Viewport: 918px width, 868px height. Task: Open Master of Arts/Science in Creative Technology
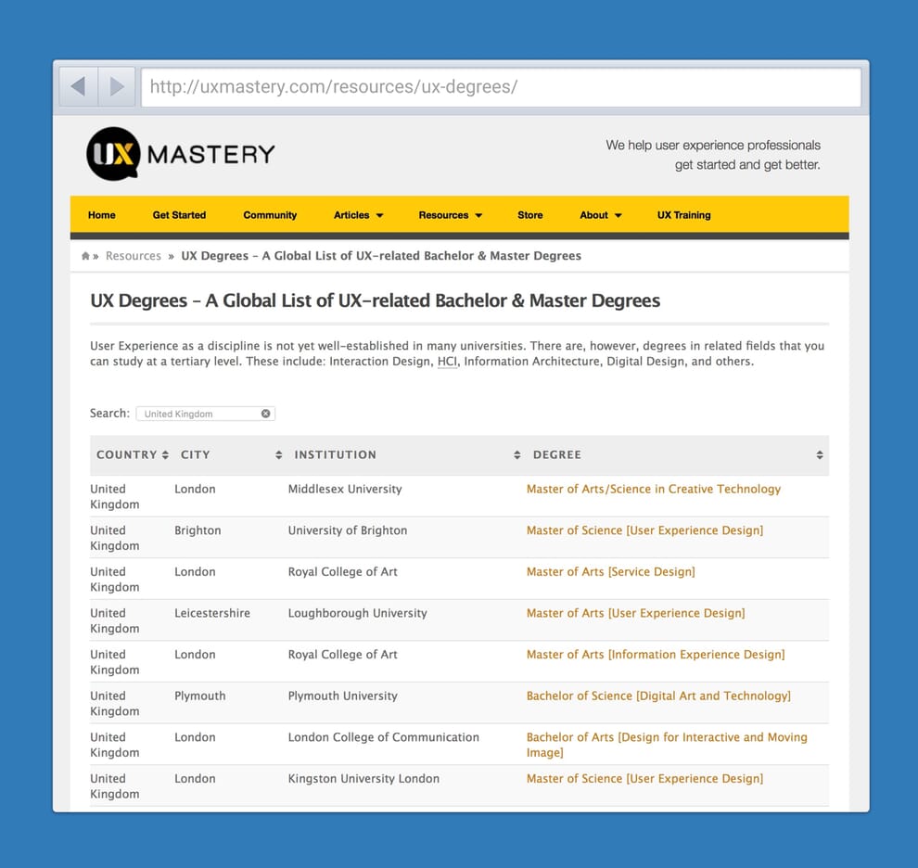pyautogui.click(x=654, y=489)
